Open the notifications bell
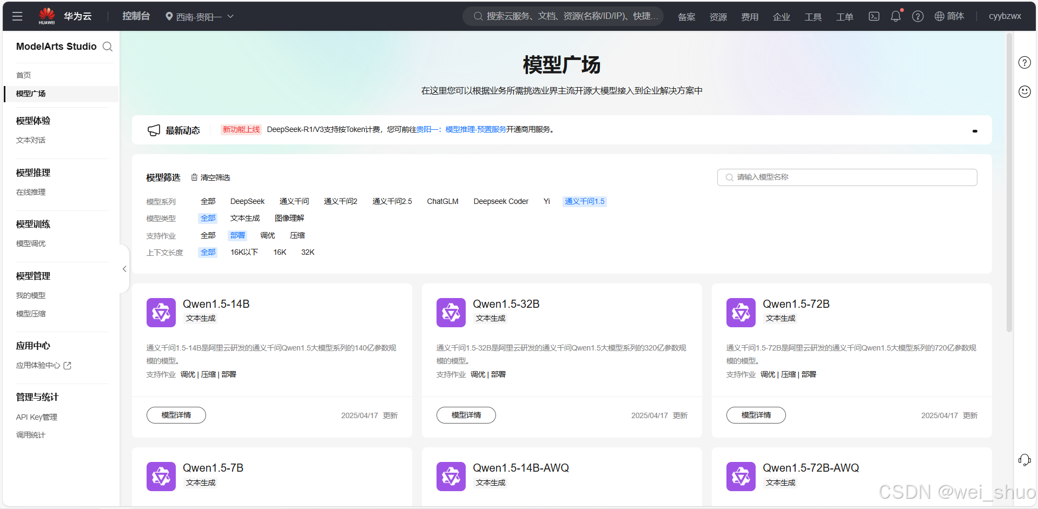The height and width of the screenshot is (509, 1038). (x=896, y=16)
